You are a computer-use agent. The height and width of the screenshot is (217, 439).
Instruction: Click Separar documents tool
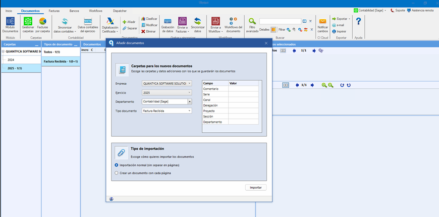130,28
